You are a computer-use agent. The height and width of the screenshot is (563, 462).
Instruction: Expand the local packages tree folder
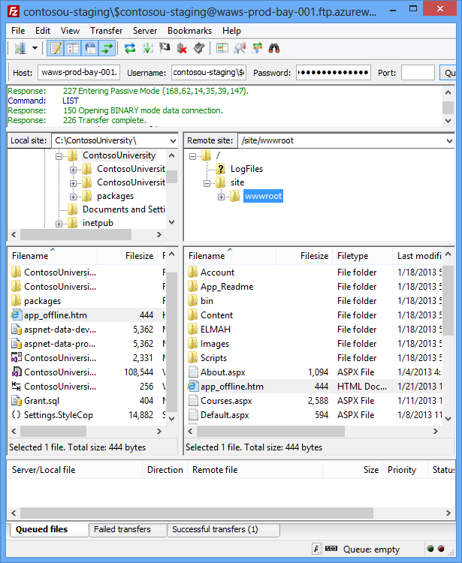pos(73,197)
